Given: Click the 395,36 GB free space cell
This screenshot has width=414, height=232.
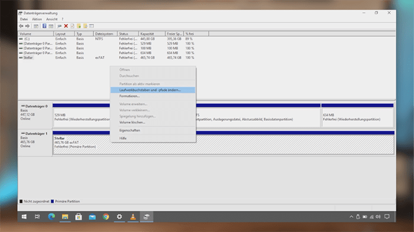Looking at the screenshot, I should click(174, 39).
